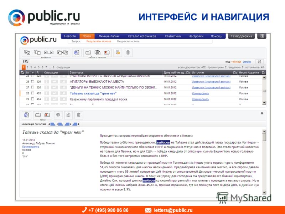Open the Каталог источников tab
This screenshot has width=285, height=214.
[x=142, y=36]
